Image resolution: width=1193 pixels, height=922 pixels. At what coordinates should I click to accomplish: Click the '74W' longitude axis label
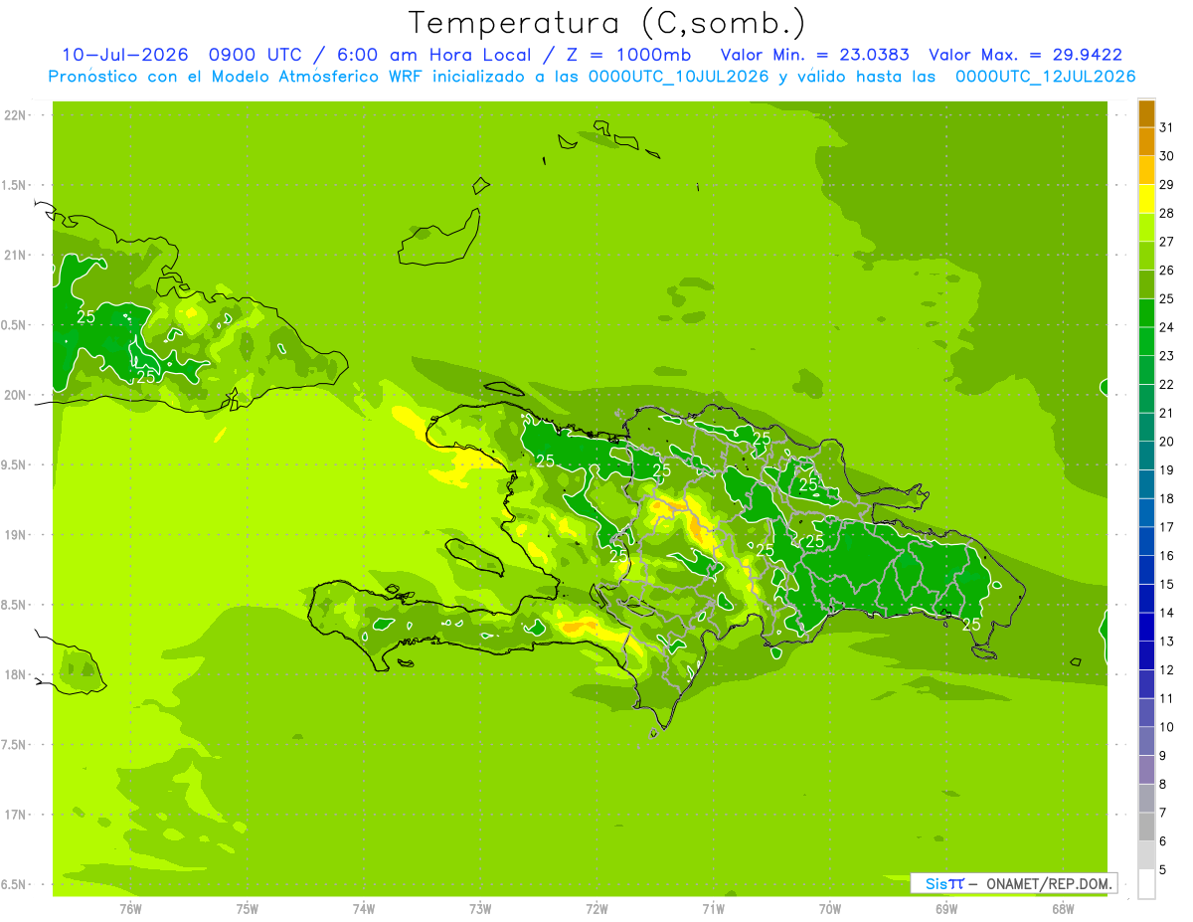pos(364,909)
